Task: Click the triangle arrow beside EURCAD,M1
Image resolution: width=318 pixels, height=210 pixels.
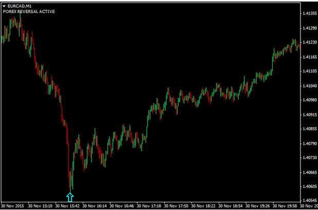Action: click(x=4, y=6)
